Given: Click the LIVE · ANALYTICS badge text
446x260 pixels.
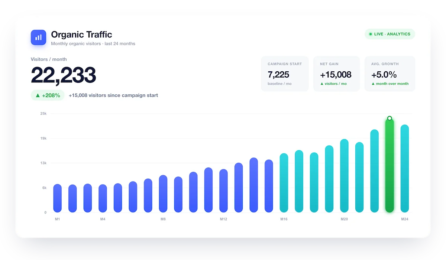Looking at the screenshot, I should pyautogui.click(x=392, y=34).
